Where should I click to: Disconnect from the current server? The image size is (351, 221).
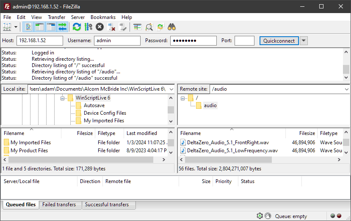(111, 27)
